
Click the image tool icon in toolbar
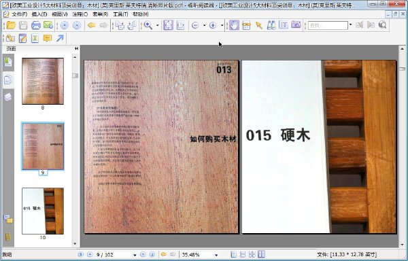pyautogui.click(x=296, y=25)
